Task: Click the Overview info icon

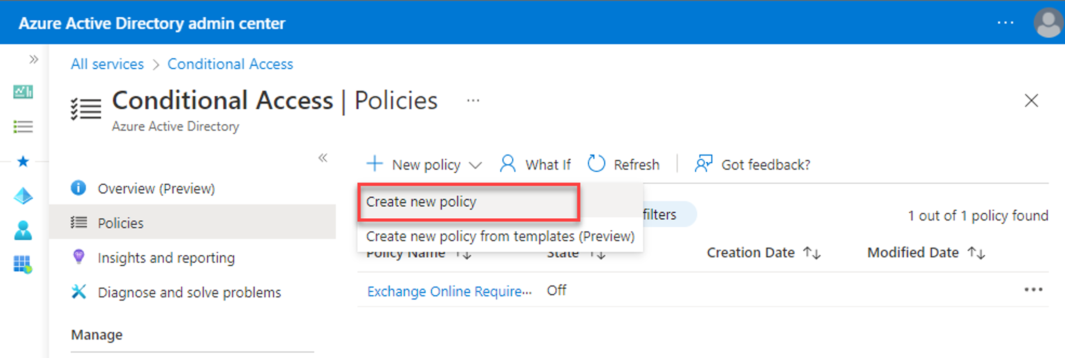Action: click(78, 188)
